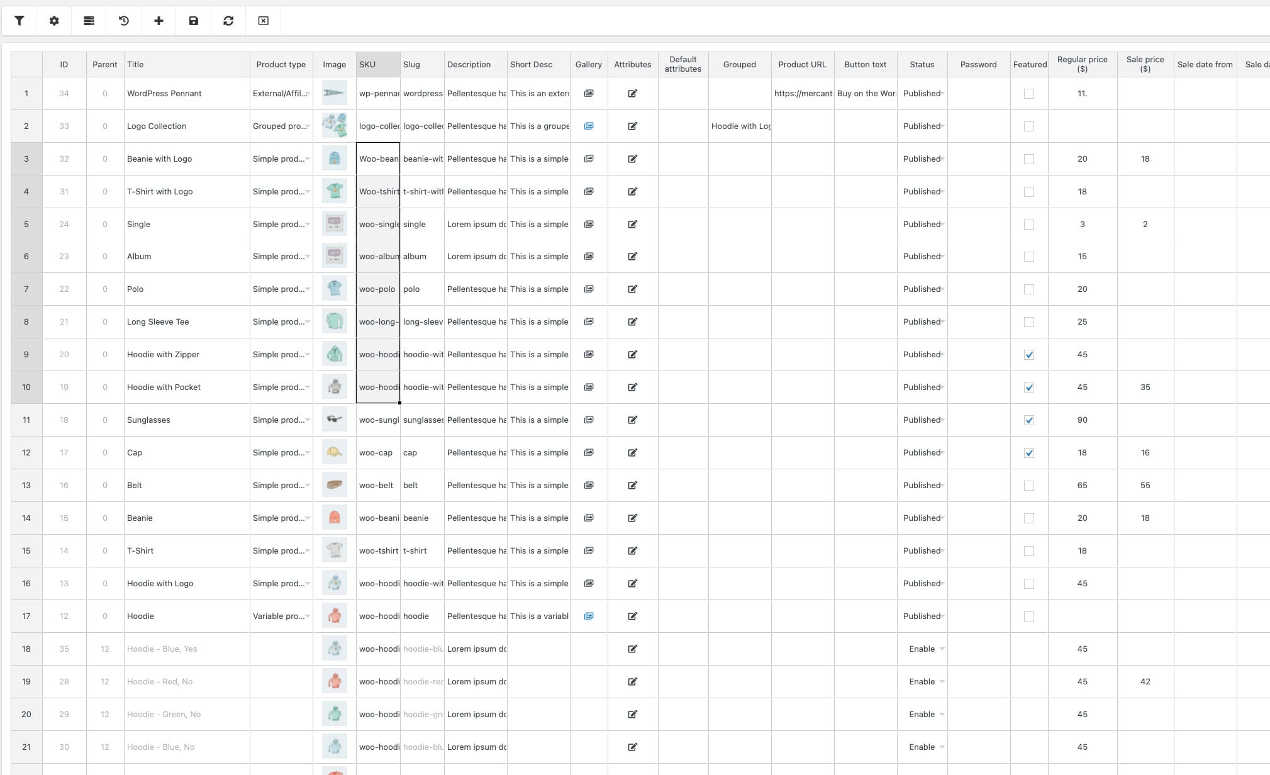The image size is (1270, 775).
Task: Open the spreadsheet settings gear
Action: tap(54, 21)
